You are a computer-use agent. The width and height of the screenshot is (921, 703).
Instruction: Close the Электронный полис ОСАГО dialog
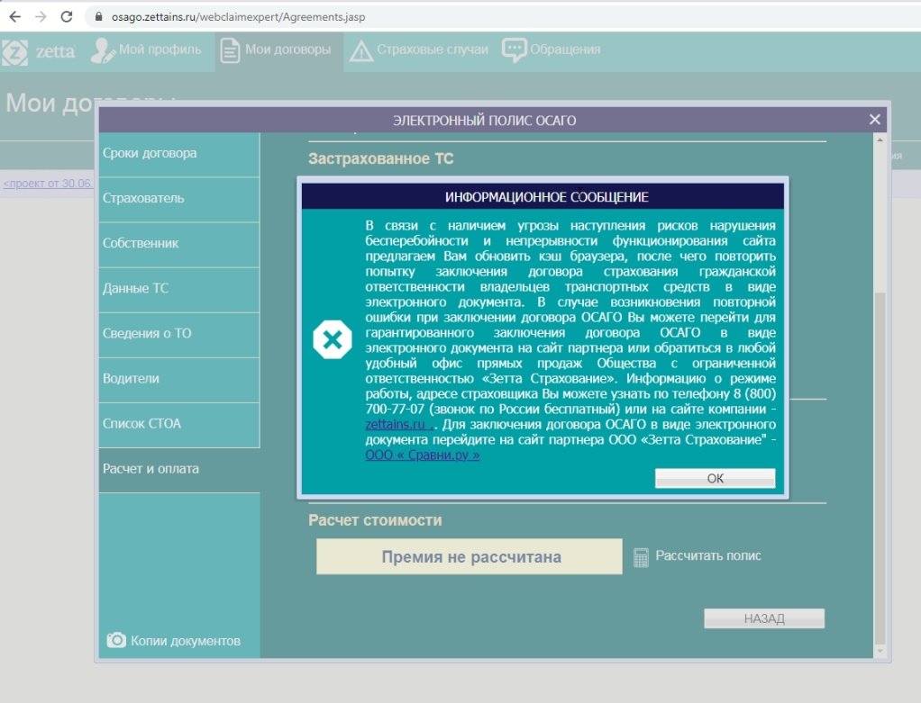(x=874, y=119)
